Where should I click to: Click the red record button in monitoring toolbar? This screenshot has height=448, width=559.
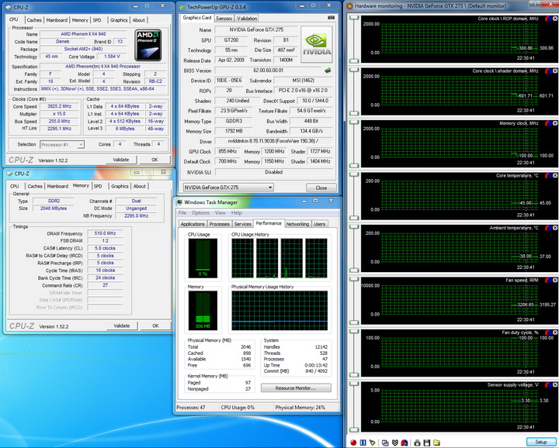point(353,442)
